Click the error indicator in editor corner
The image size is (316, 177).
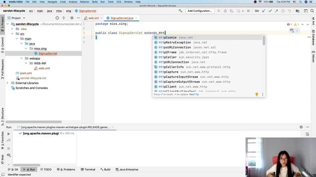pos(289,25)
